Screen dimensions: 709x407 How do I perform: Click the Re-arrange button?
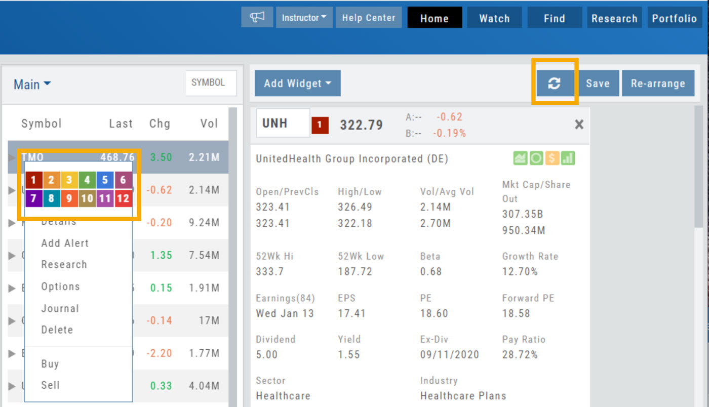(x=658, y=84)
